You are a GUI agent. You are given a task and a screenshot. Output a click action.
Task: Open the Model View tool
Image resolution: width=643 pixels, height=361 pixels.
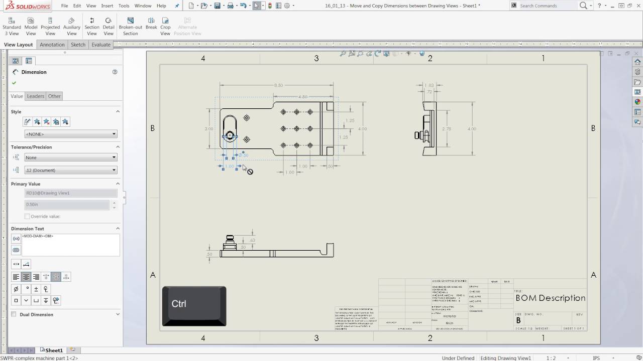31,25
